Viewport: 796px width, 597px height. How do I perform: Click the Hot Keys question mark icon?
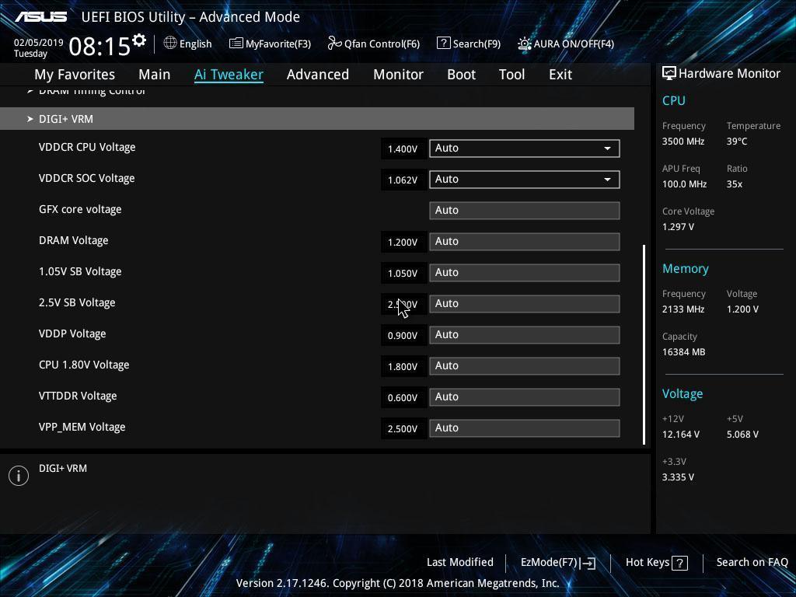(x=679, y=563)
